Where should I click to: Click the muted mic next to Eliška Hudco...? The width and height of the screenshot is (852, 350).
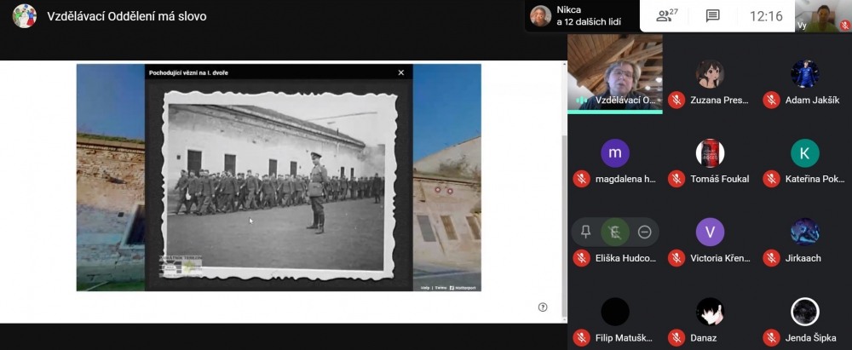[581, 258]
